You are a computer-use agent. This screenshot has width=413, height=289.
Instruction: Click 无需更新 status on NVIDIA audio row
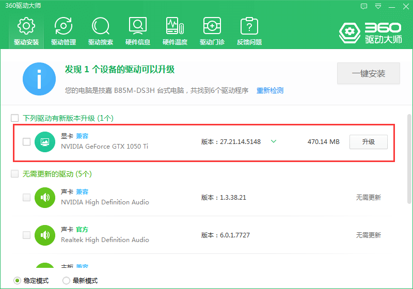coord(369,198)
